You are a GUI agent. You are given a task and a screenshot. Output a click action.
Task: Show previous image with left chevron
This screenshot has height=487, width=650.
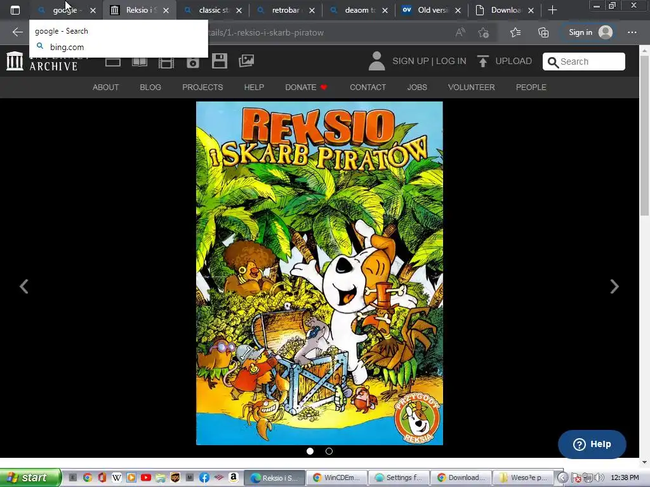(x=24, y=286)
